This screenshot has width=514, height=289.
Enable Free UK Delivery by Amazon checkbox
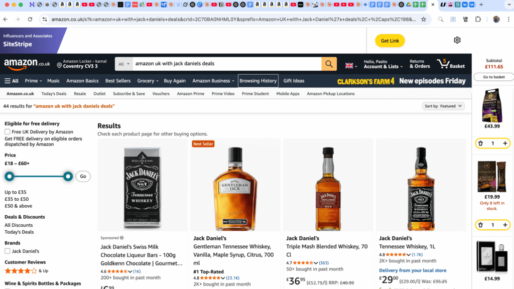pos(8,132)
